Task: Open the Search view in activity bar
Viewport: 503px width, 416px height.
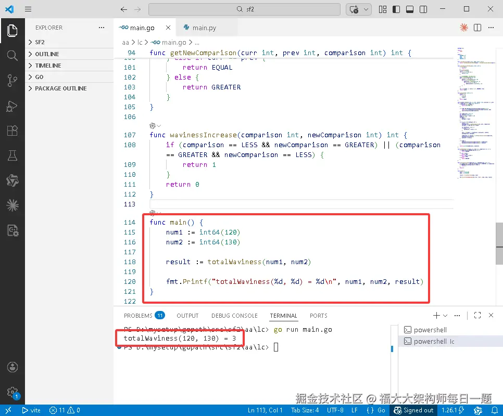Action: coord(12,56)
